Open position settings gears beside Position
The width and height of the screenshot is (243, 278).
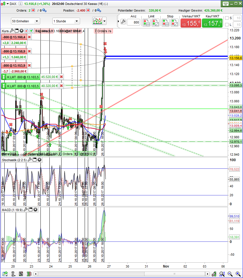point(99,10)
